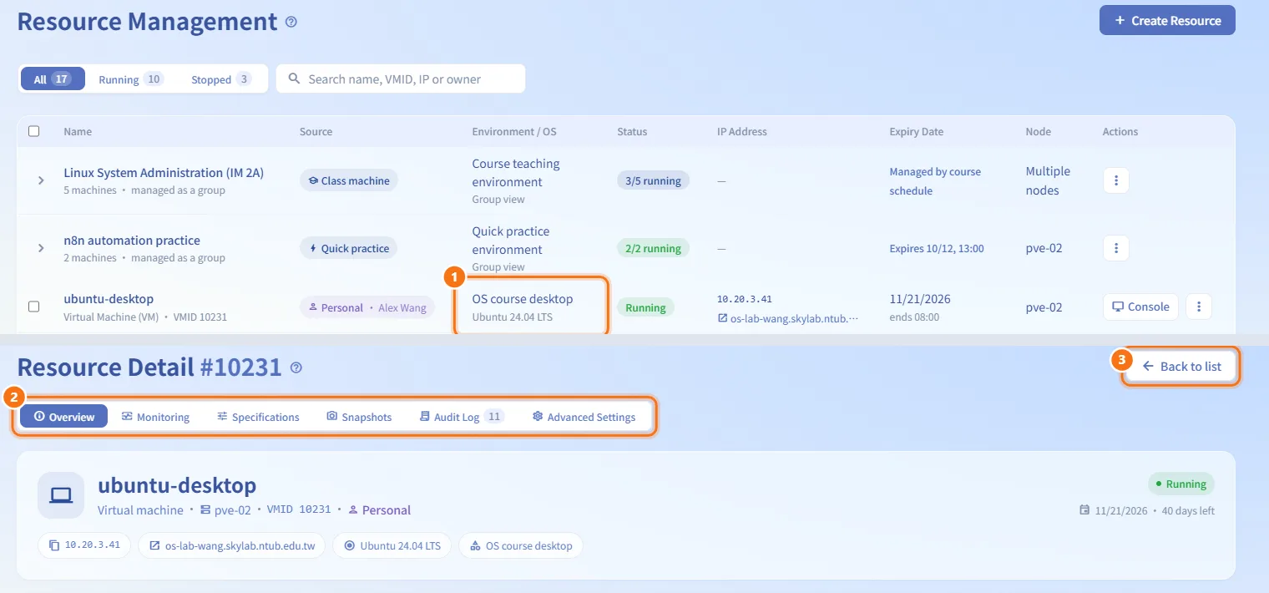Click the Personal · Alex Wang source badge
The width and height of the screenshot is (1269, 593).
click(x=367, y=307)
